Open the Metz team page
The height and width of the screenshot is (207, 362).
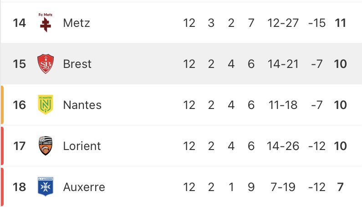(76, 23)
